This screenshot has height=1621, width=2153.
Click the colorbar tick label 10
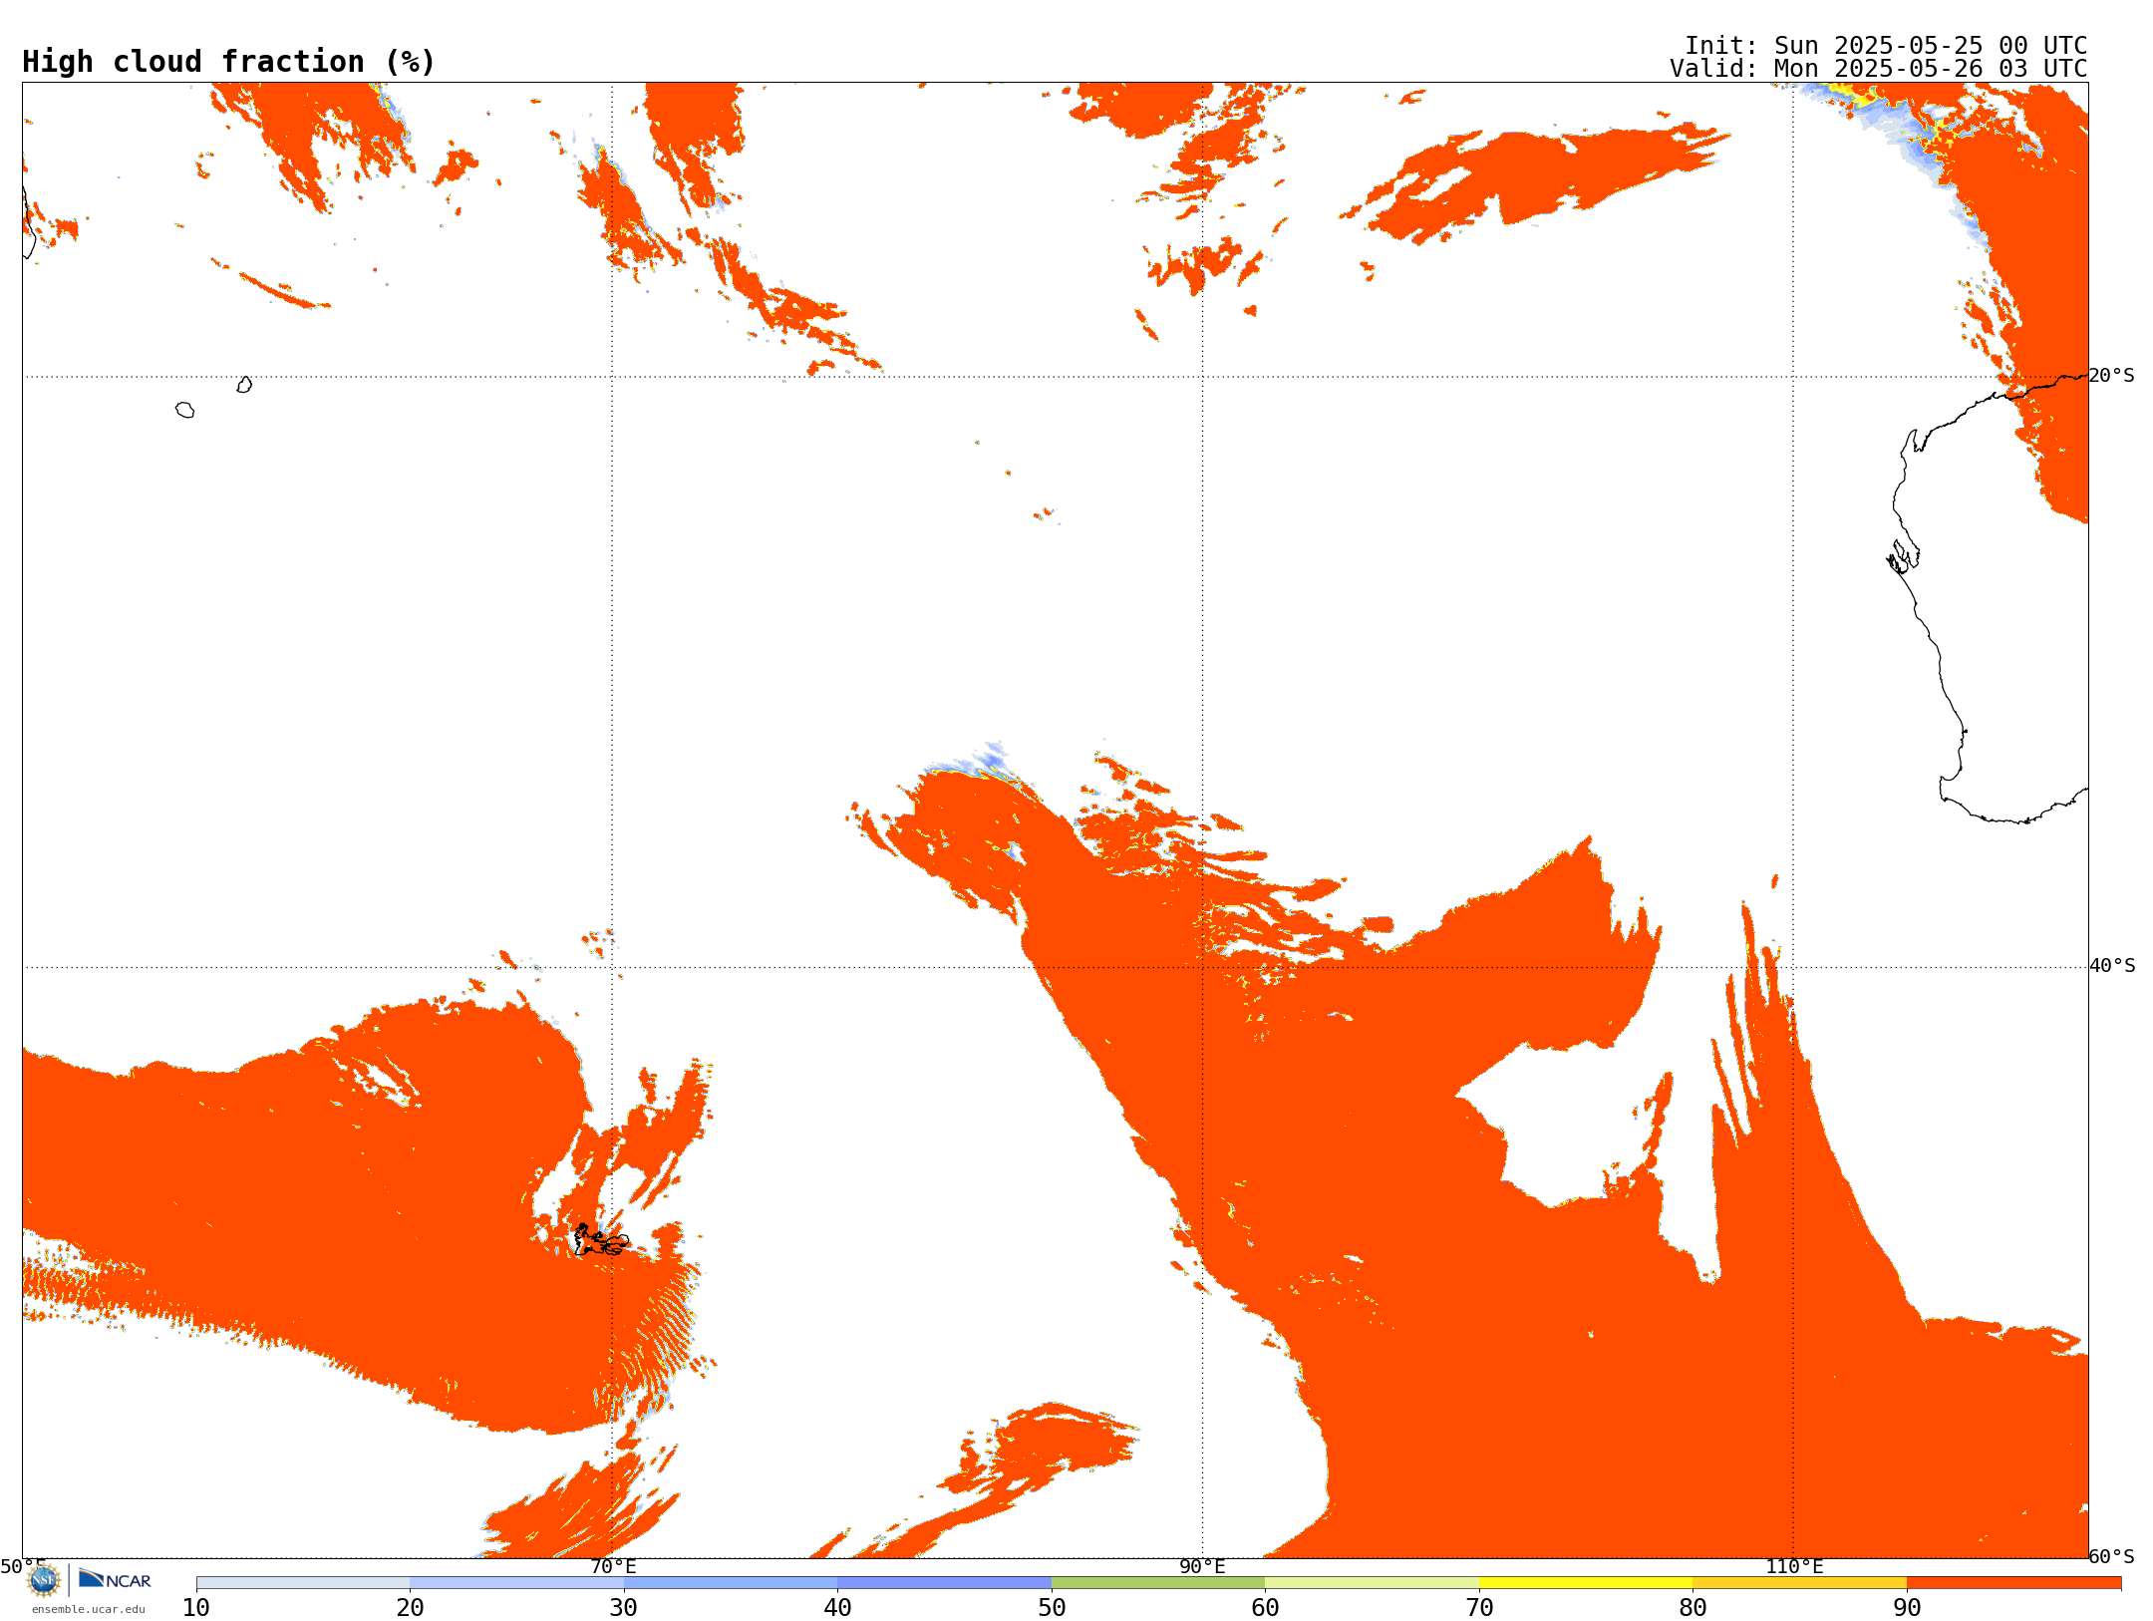(196, 1608)
